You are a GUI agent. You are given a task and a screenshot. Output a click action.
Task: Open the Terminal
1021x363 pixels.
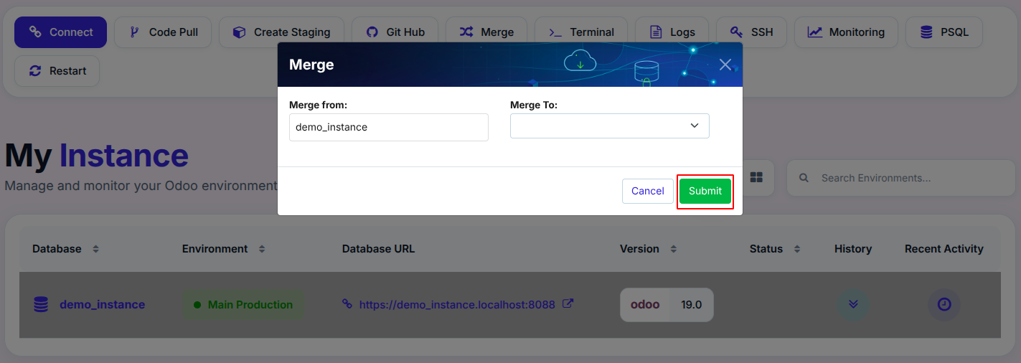point(581,32)
